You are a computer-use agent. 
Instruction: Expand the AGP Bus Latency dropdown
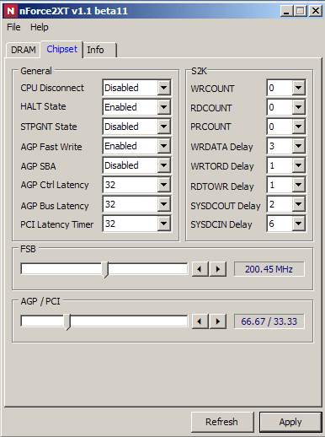[x=136, y=204]
